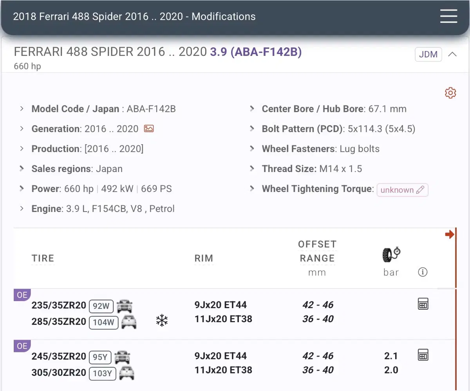Click the 67.1 mm center bore value

point(387,109)
